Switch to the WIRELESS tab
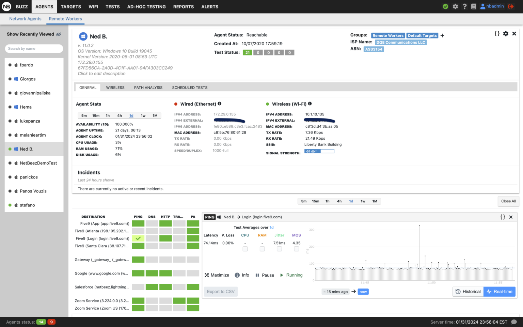Viewport: 523px width, 327px height. click(x=115, y=88)
